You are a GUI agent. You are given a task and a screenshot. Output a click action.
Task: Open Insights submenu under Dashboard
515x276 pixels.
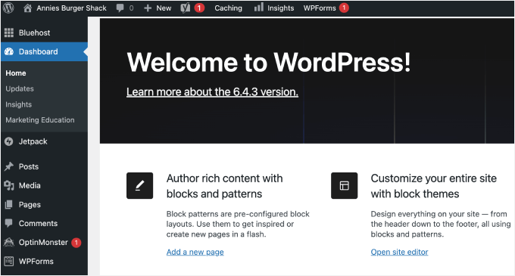(19, 104)
